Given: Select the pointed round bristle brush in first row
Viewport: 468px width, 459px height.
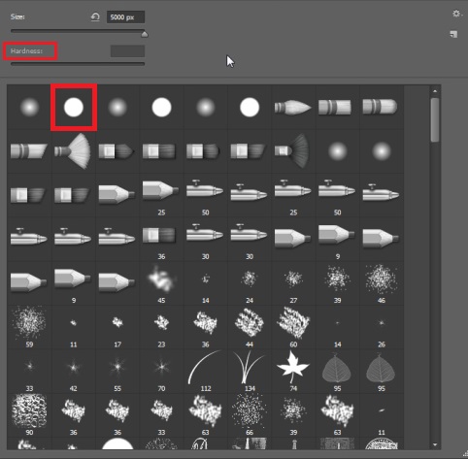Looking at the screenshot, I should tap(293, 108).
